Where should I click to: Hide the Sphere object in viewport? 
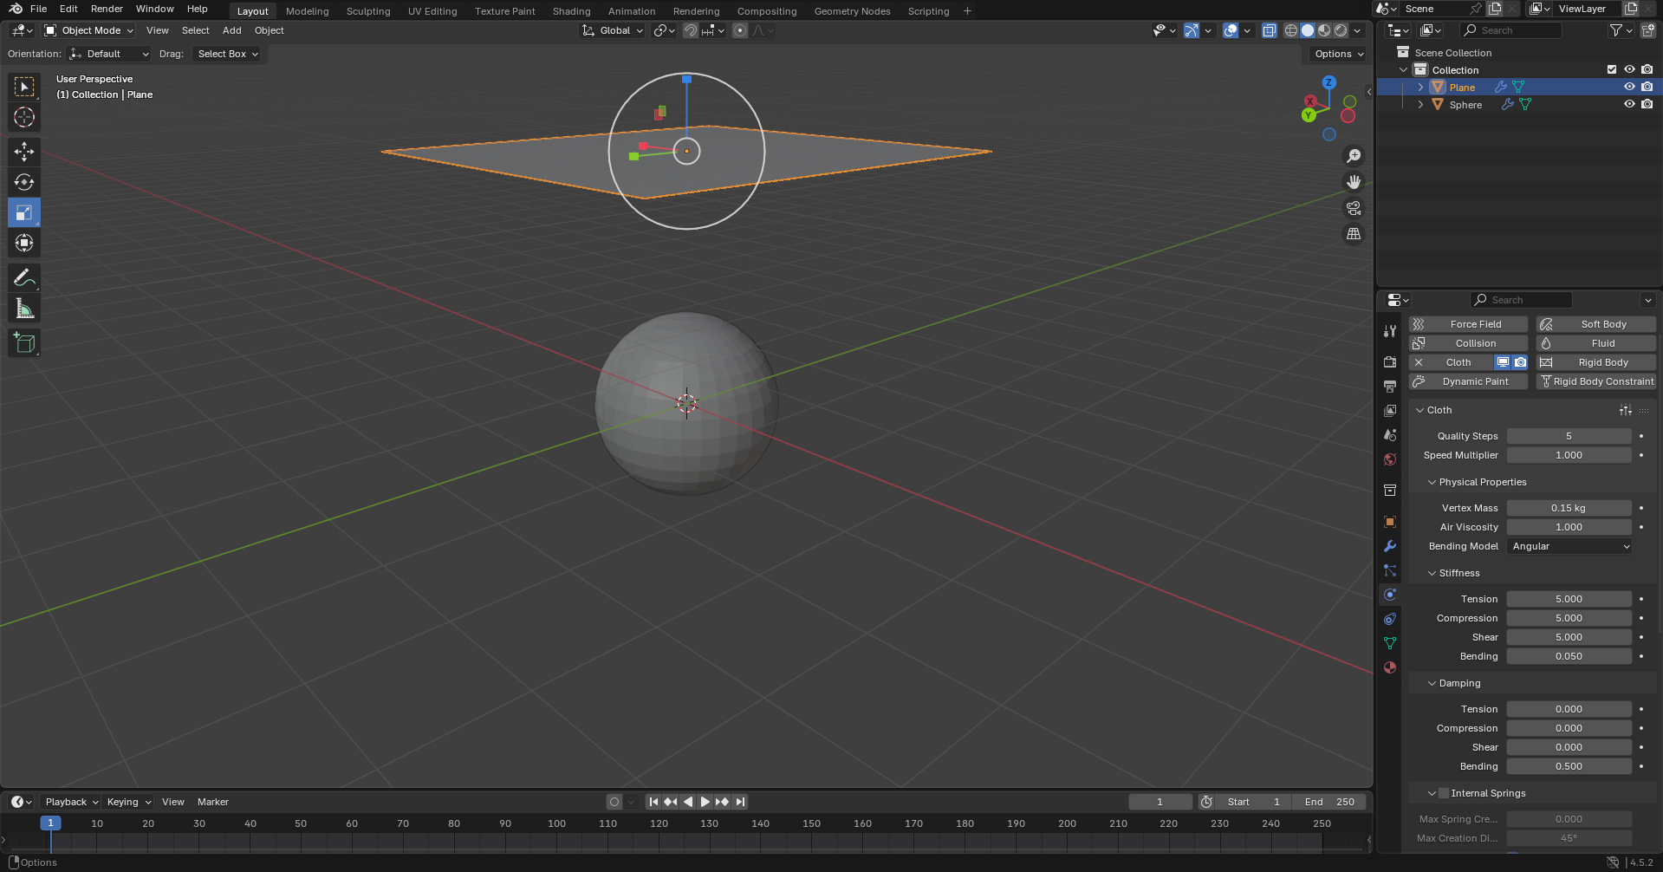[x=1629, y=104]
